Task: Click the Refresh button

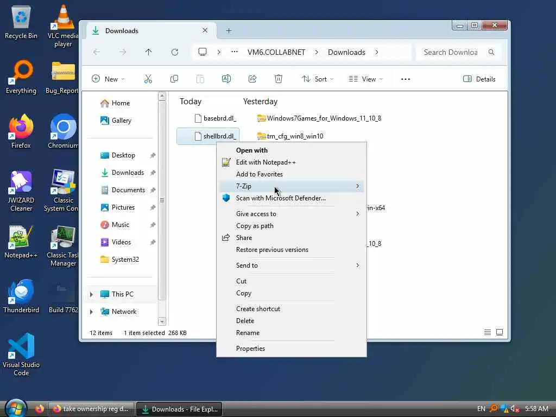Action: (175, 52)
